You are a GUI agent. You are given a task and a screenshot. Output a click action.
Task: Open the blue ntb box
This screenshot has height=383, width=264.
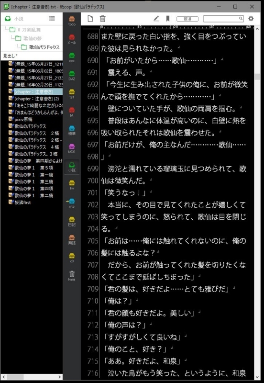(x=72, y=203)
